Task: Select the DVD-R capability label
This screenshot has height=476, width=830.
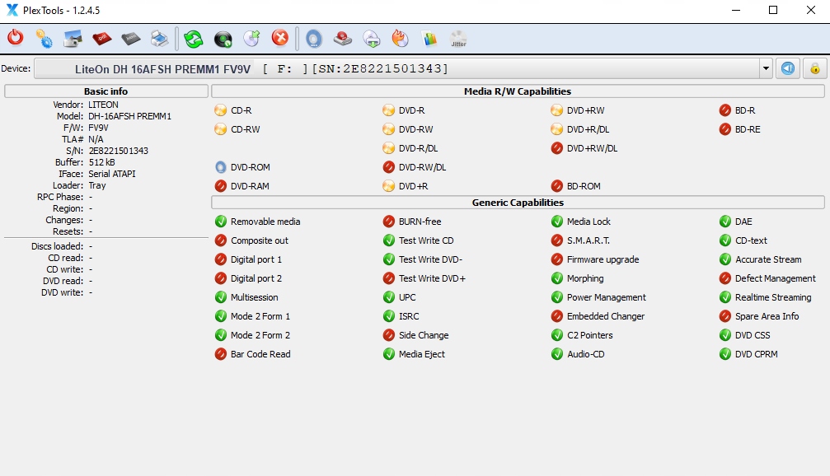Action: (412, 110)
